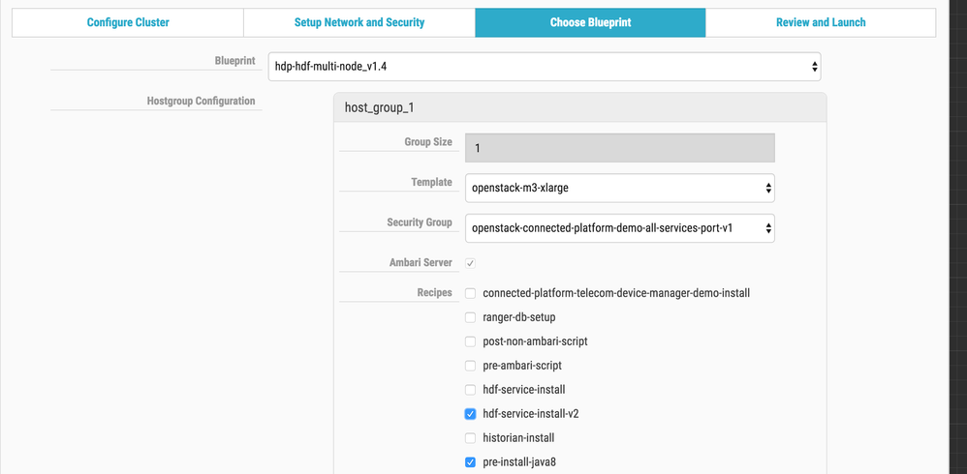
Task: Open the Blueprint dropdown
Action: click(545, 67)
